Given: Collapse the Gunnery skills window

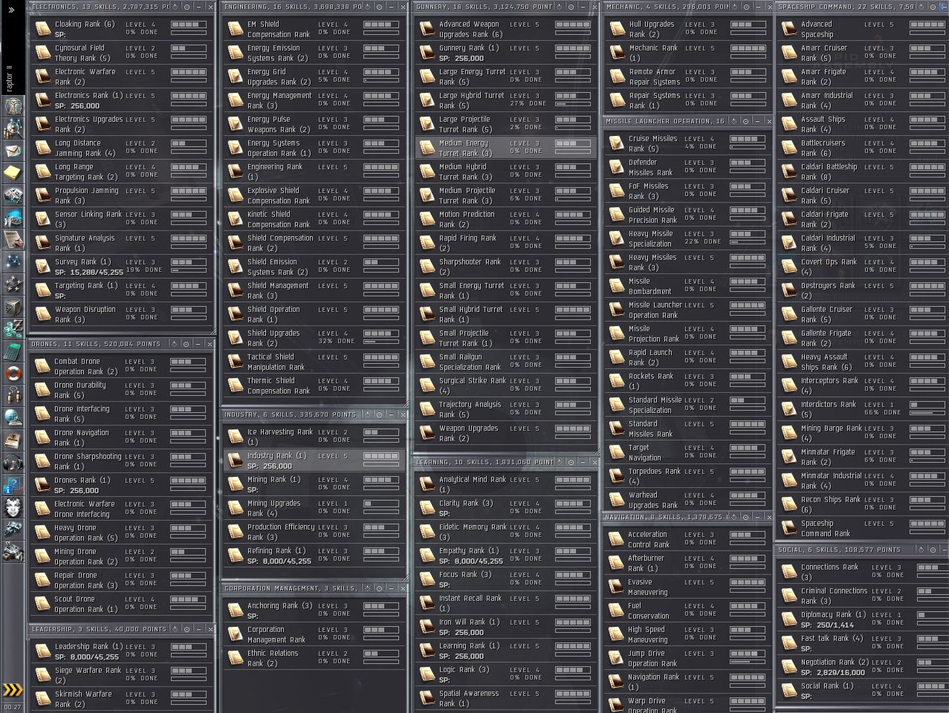Looking at the screenshot, I should (582, 7).
